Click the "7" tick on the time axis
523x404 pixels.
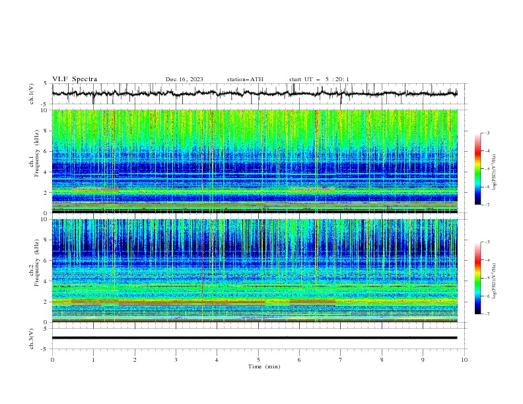tap(341, 360)
